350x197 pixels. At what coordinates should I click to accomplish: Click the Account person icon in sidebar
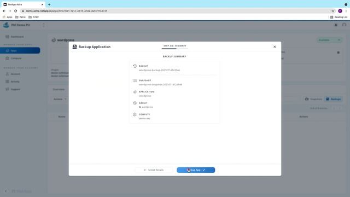7,74
